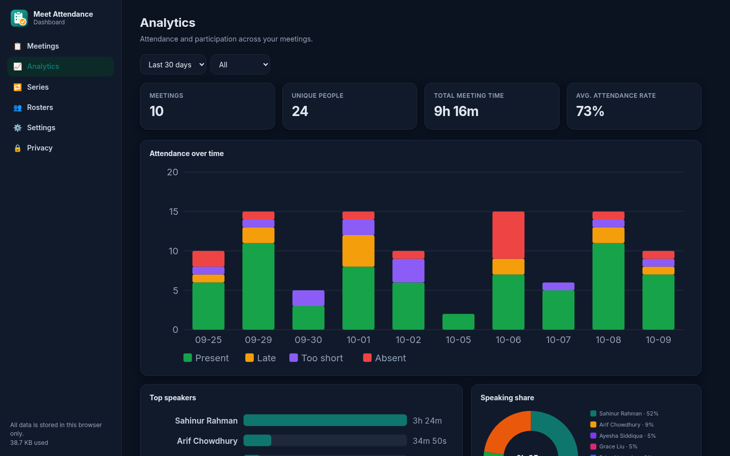
Task: Click the Meetings clipboard icon
Action: (x=17, y=46)
